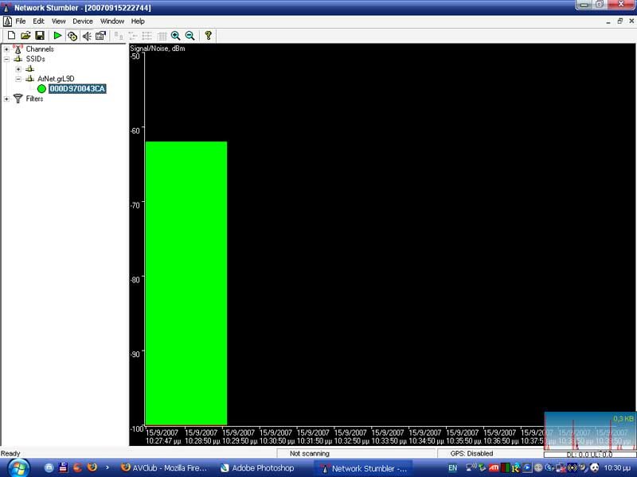Click the Zoom In magnifier icon

(176, 36)
